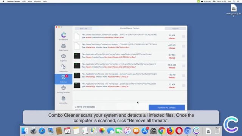Open the Combo Cleaner app menu
Image resolution: width=242 pixels, height=136 pixels.
[x=13, y=2]
